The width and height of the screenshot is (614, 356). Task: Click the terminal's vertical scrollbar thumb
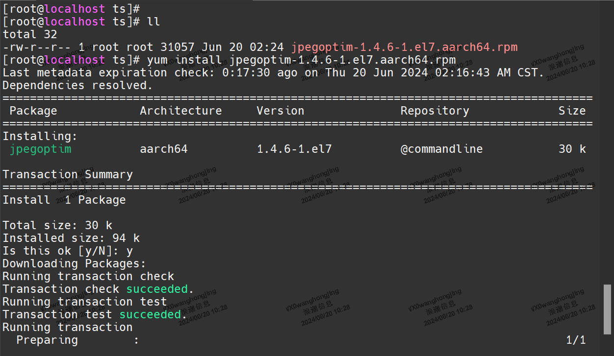coord(608,309)
